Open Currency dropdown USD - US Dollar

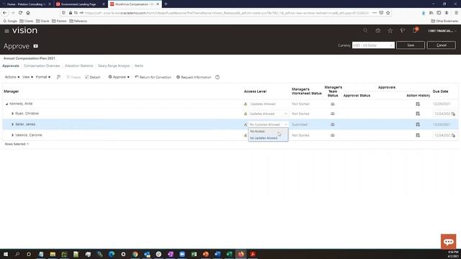[x=373, y=45]
